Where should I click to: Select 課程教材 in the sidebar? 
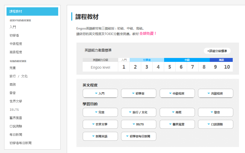(32, 11)
